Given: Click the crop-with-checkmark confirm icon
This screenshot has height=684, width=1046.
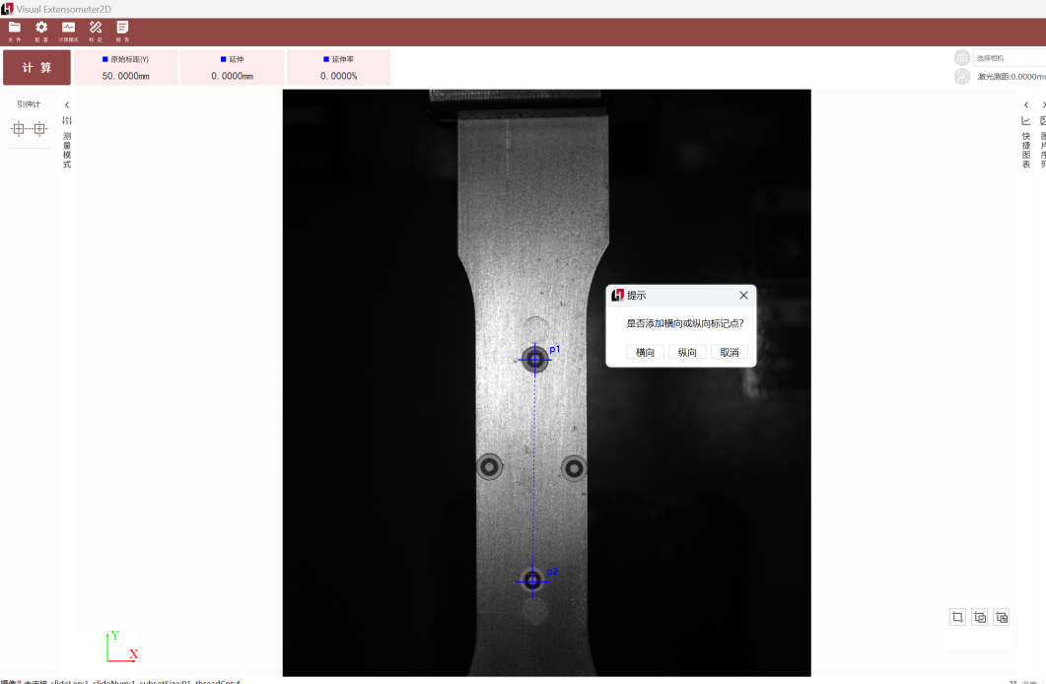Looking at the screenshot, I should click(980, 617).
